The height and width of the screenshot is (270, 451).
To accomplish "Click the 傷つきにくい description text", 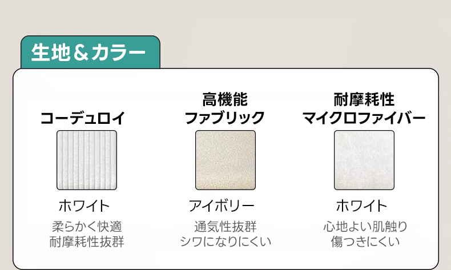I will click(365, 241).
